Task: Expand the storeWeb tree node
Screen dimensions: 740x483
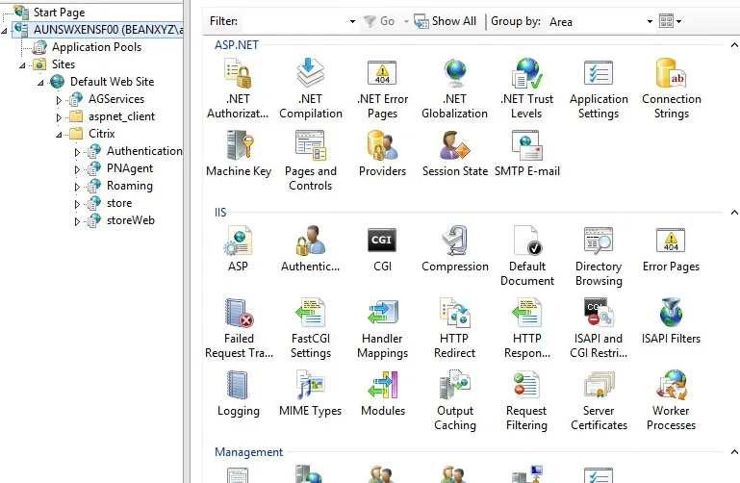Action: tap(77, 221)
